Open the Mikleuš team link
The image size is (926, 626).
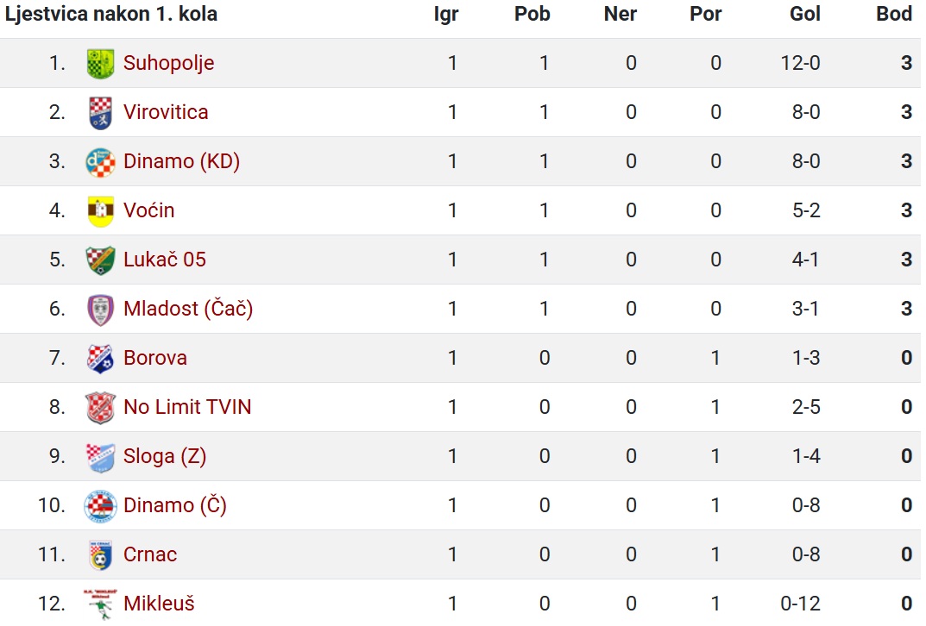pyautogui.click(x=159, y=603)
